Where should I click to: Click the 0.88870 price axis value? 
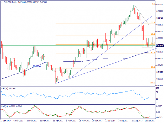[160, 38]
